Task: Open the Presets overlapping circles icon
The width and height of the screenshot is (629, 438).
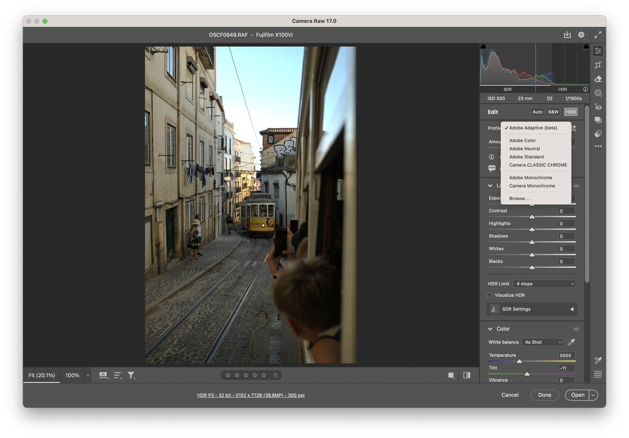Action: (598, 134)
